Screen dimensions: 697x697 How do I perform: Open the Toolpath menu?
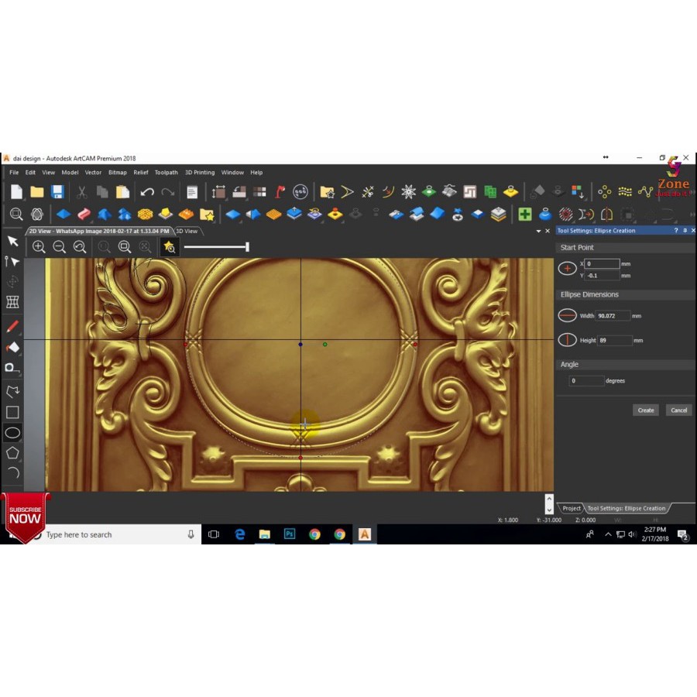[x=166, y=173]
